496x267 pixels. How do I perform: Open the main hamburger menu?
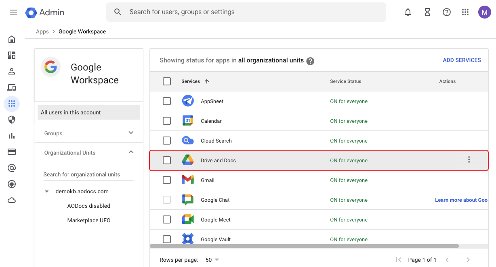click(x=13, y=12)
